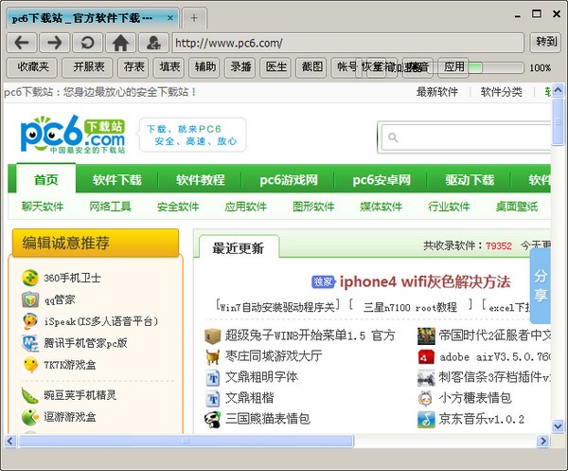Click the 填表 toolbar button

(x=169, y=67)
